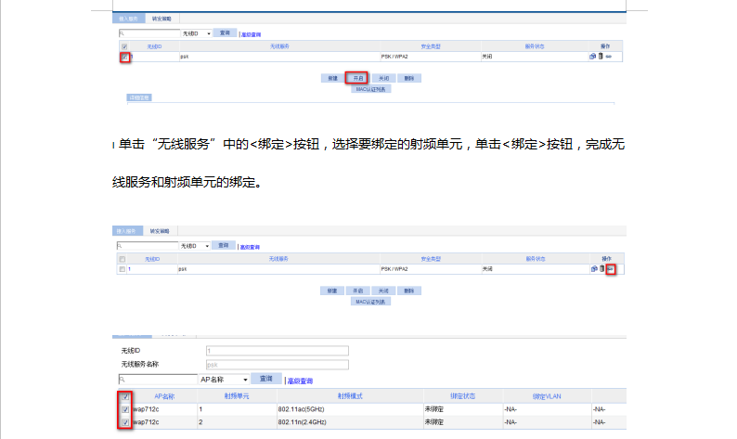This screenshot has width=737, height=439.
Task: Open 高级查询 link beside AP名称 query button
Action: (x=300, y=381)
